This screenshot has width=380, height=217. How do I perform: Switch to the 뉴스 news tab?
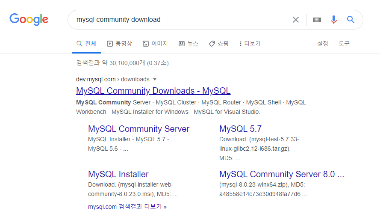tap(189, 44)
